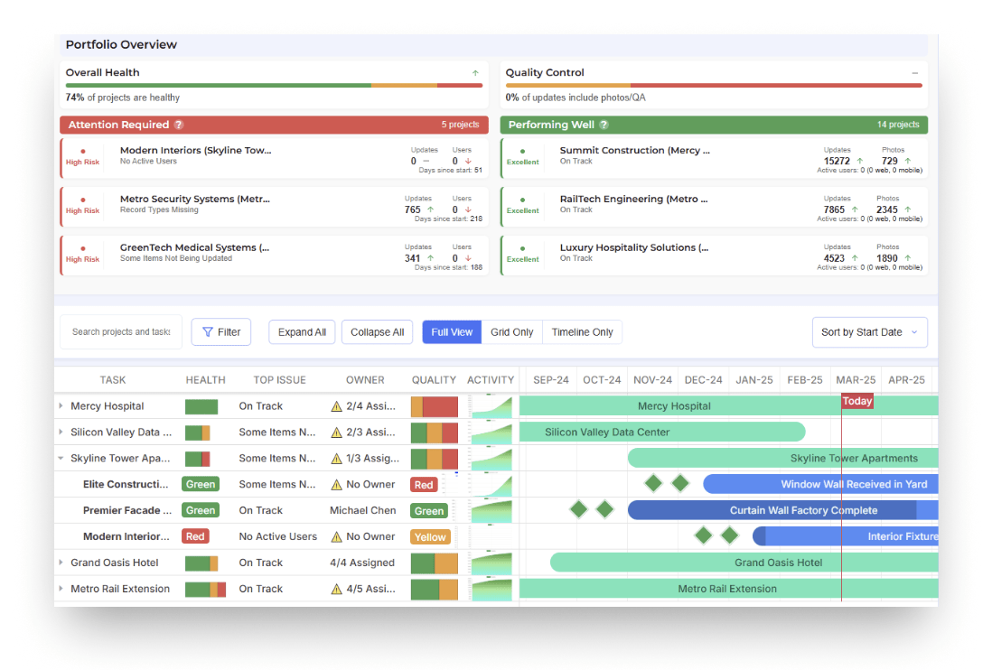Expand the Silicon Valley Data project row
The height and width of the screenshot is (670, 992).
pos(61,432)
